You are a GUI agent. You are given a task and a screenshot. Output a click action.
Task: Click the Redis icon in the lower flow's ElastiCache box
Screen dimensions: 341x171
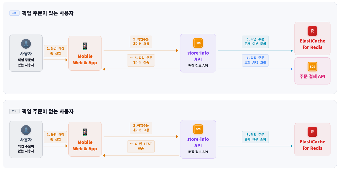click(x=312, y=132)
